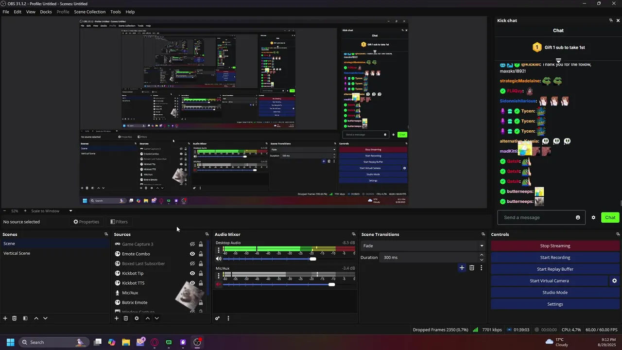Float the Scene Transitions dock
This screenshot has height=350, width=622.
pos(483,234)
